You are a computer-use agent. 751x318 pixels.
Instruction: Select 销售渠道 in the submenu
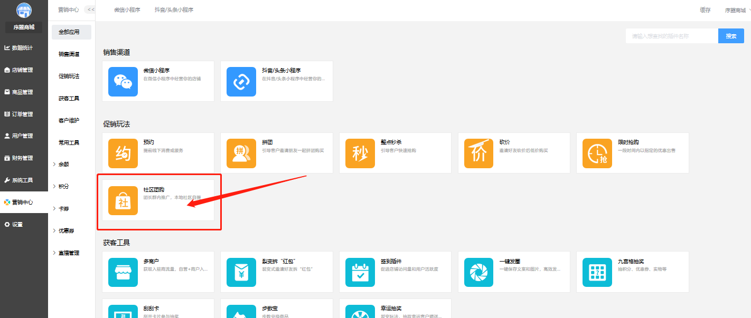(69, 54)
